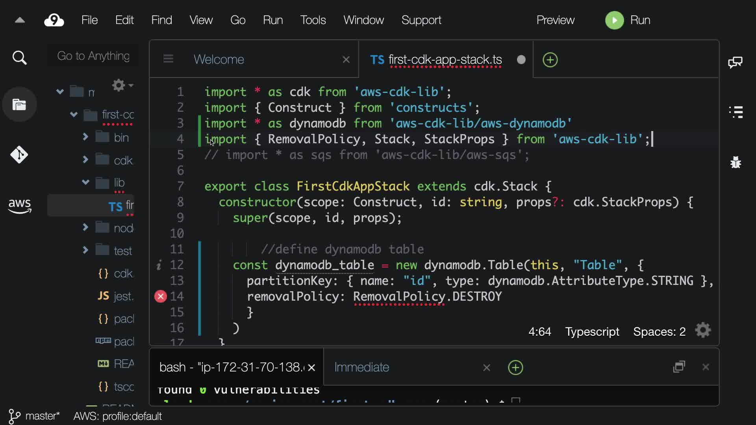This screenshot has width=756, height=425.
Task: Expand the bin folder
Action: tap(85, 137)
